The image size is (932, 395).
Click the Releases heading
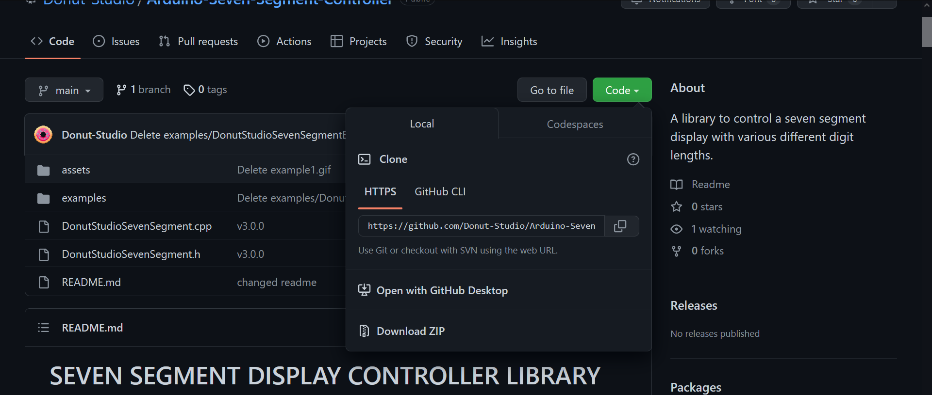(694, 306)
